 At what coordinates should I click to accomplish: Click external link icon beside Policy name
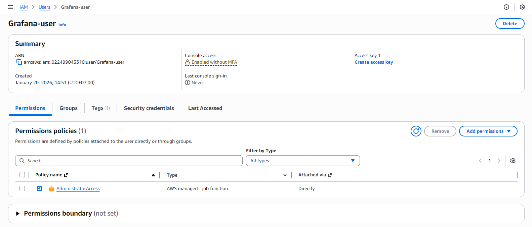pyautogui.click(x=66, y=175)
